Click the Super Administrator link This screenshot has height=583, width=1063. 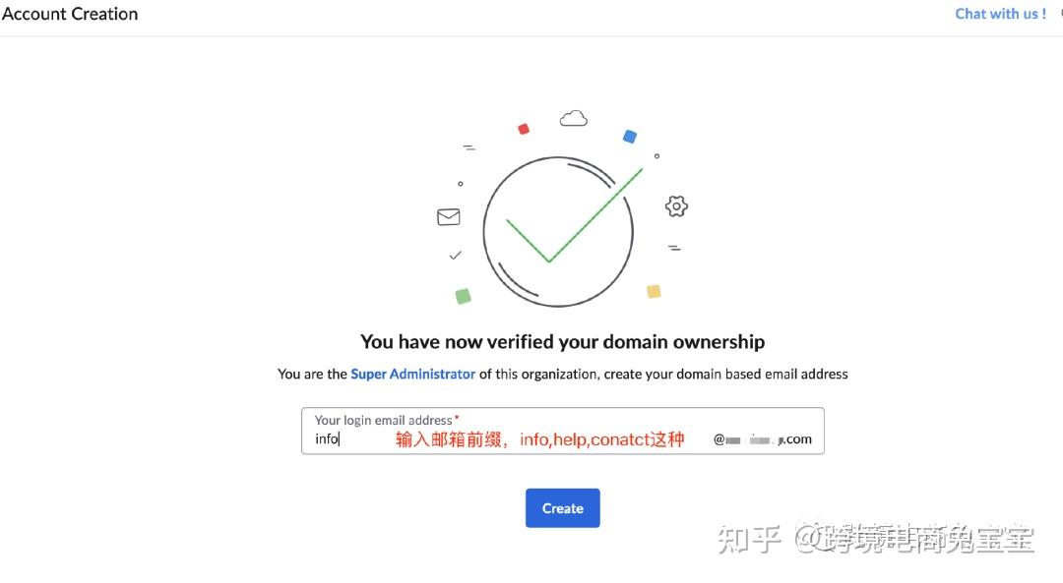[413, 374]
